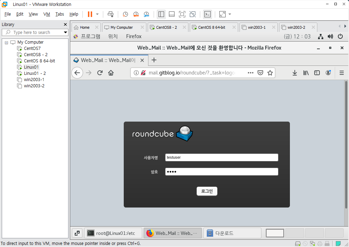This screenshot has height=247, width=349.
Task: Click the 사용자명 username field
Action: point(222,157)
